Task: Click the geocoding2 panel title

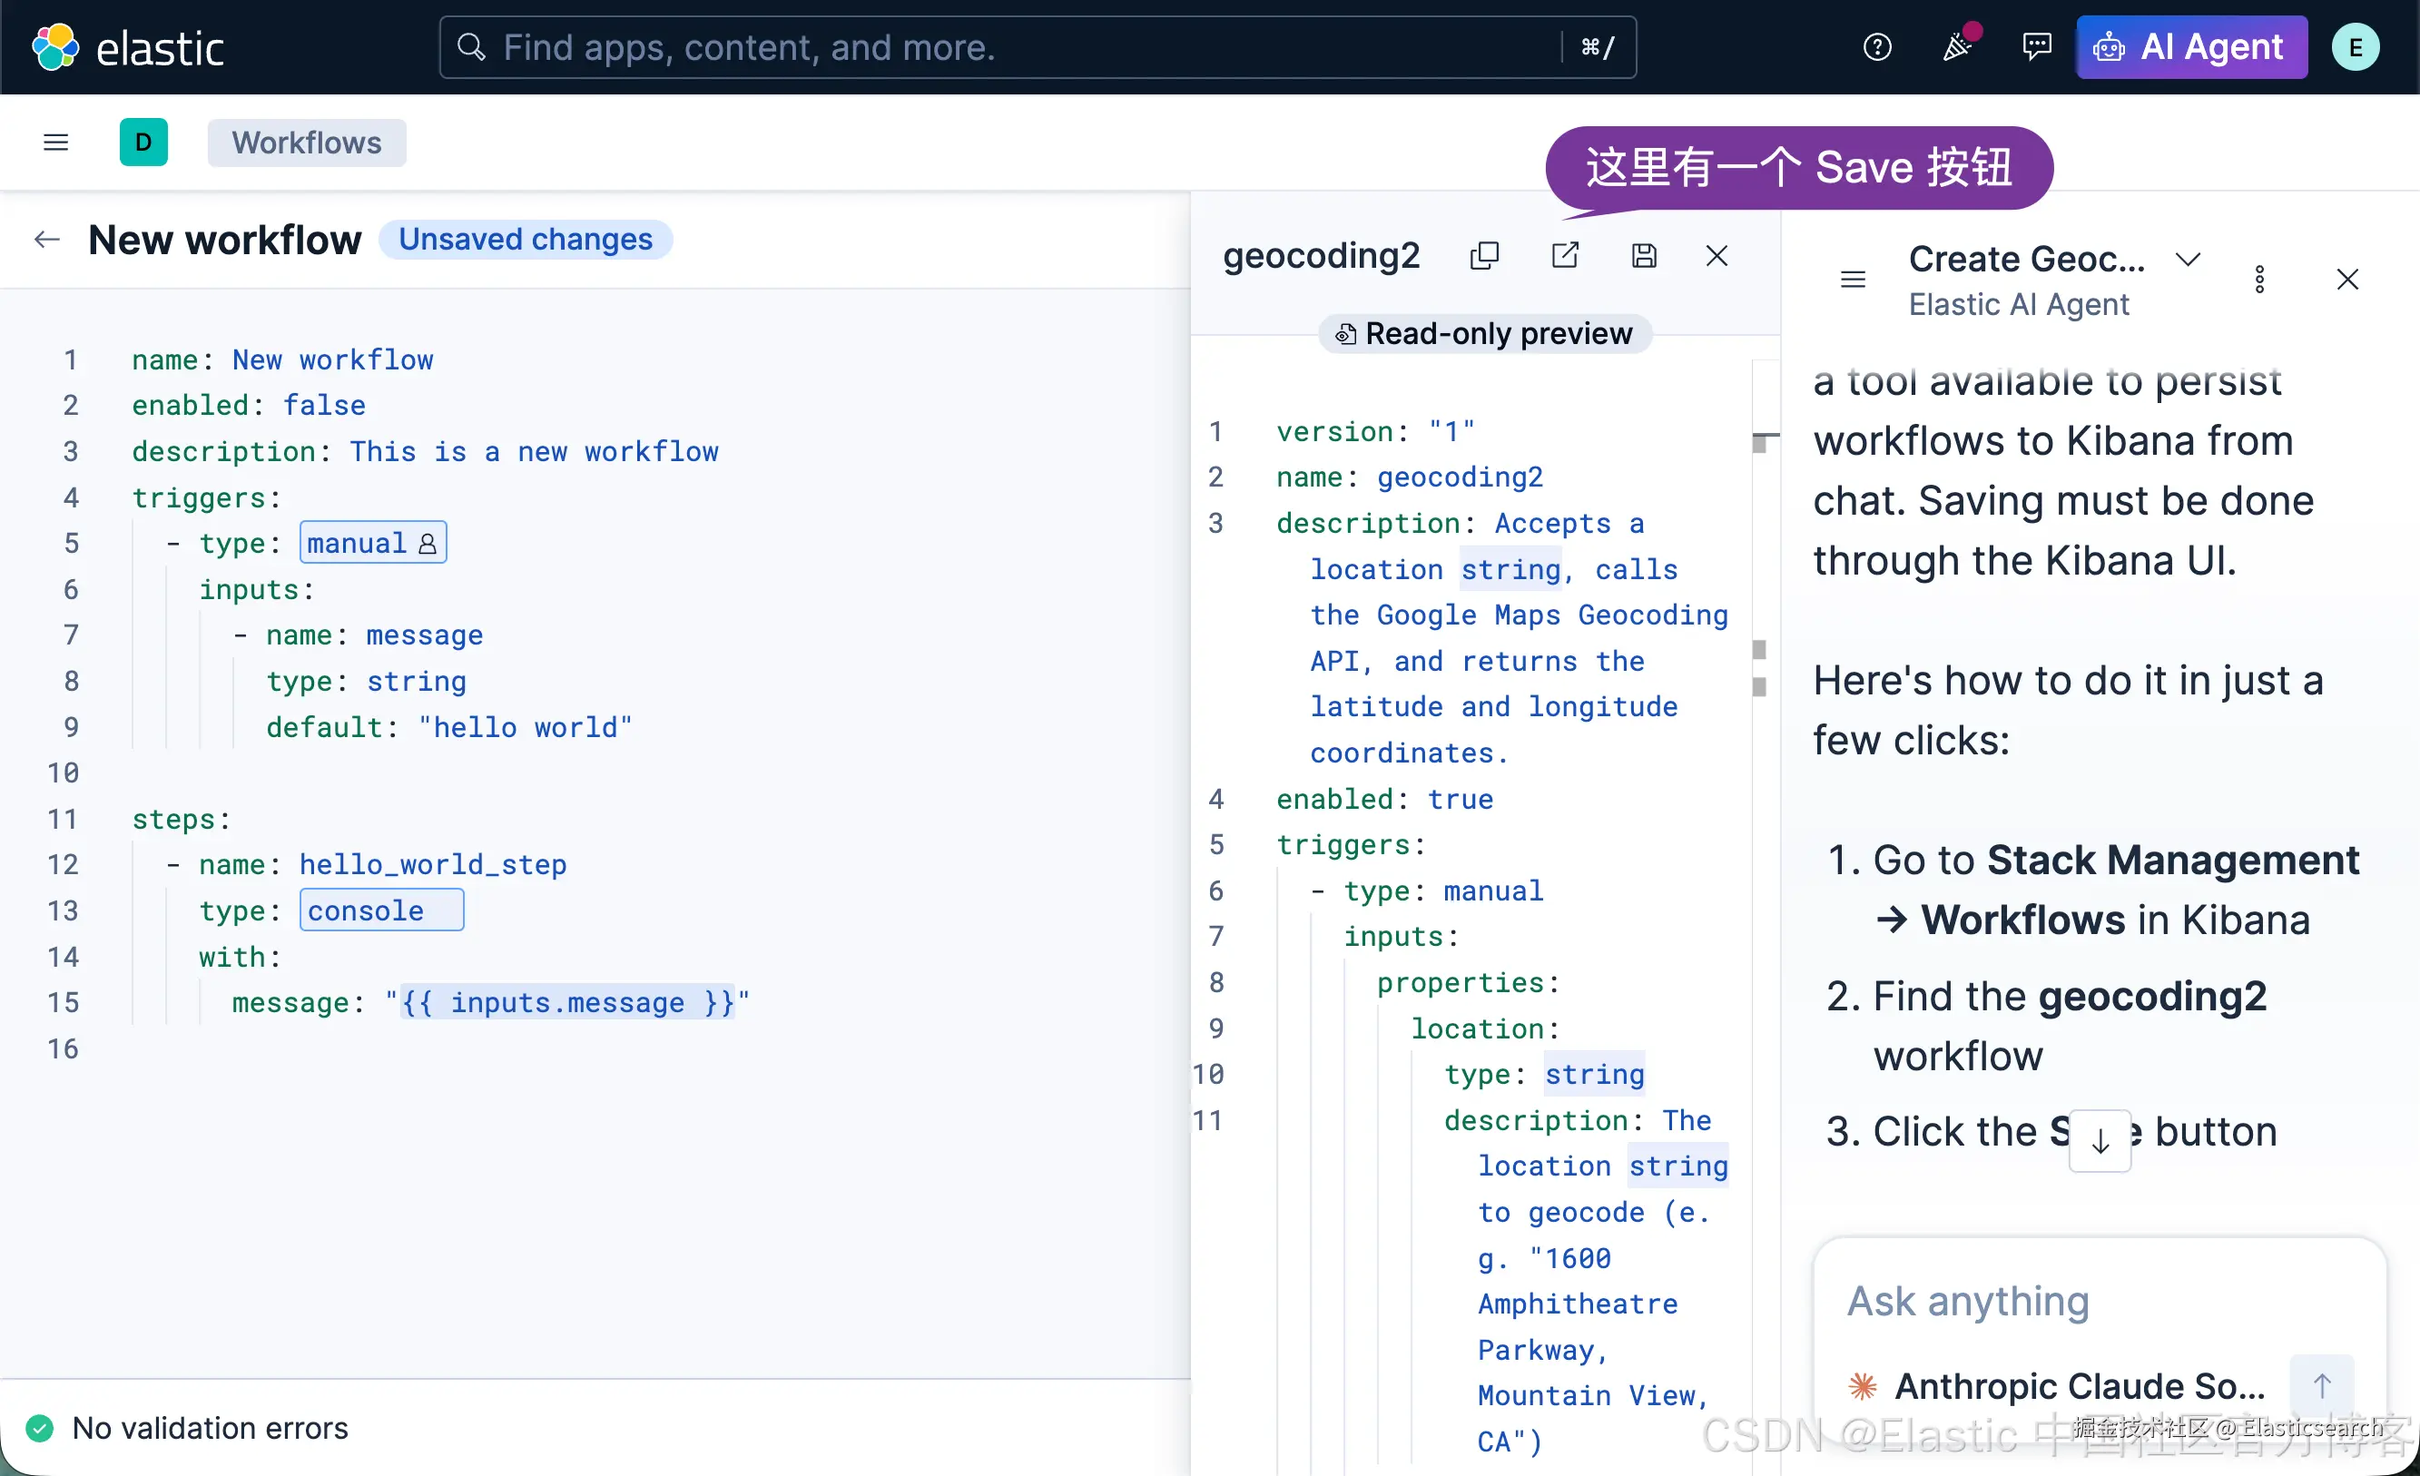Action: coord(1321,255)
